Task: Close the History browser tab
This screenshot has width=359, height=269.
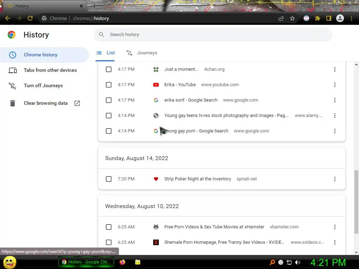Action: pos(81,6)
